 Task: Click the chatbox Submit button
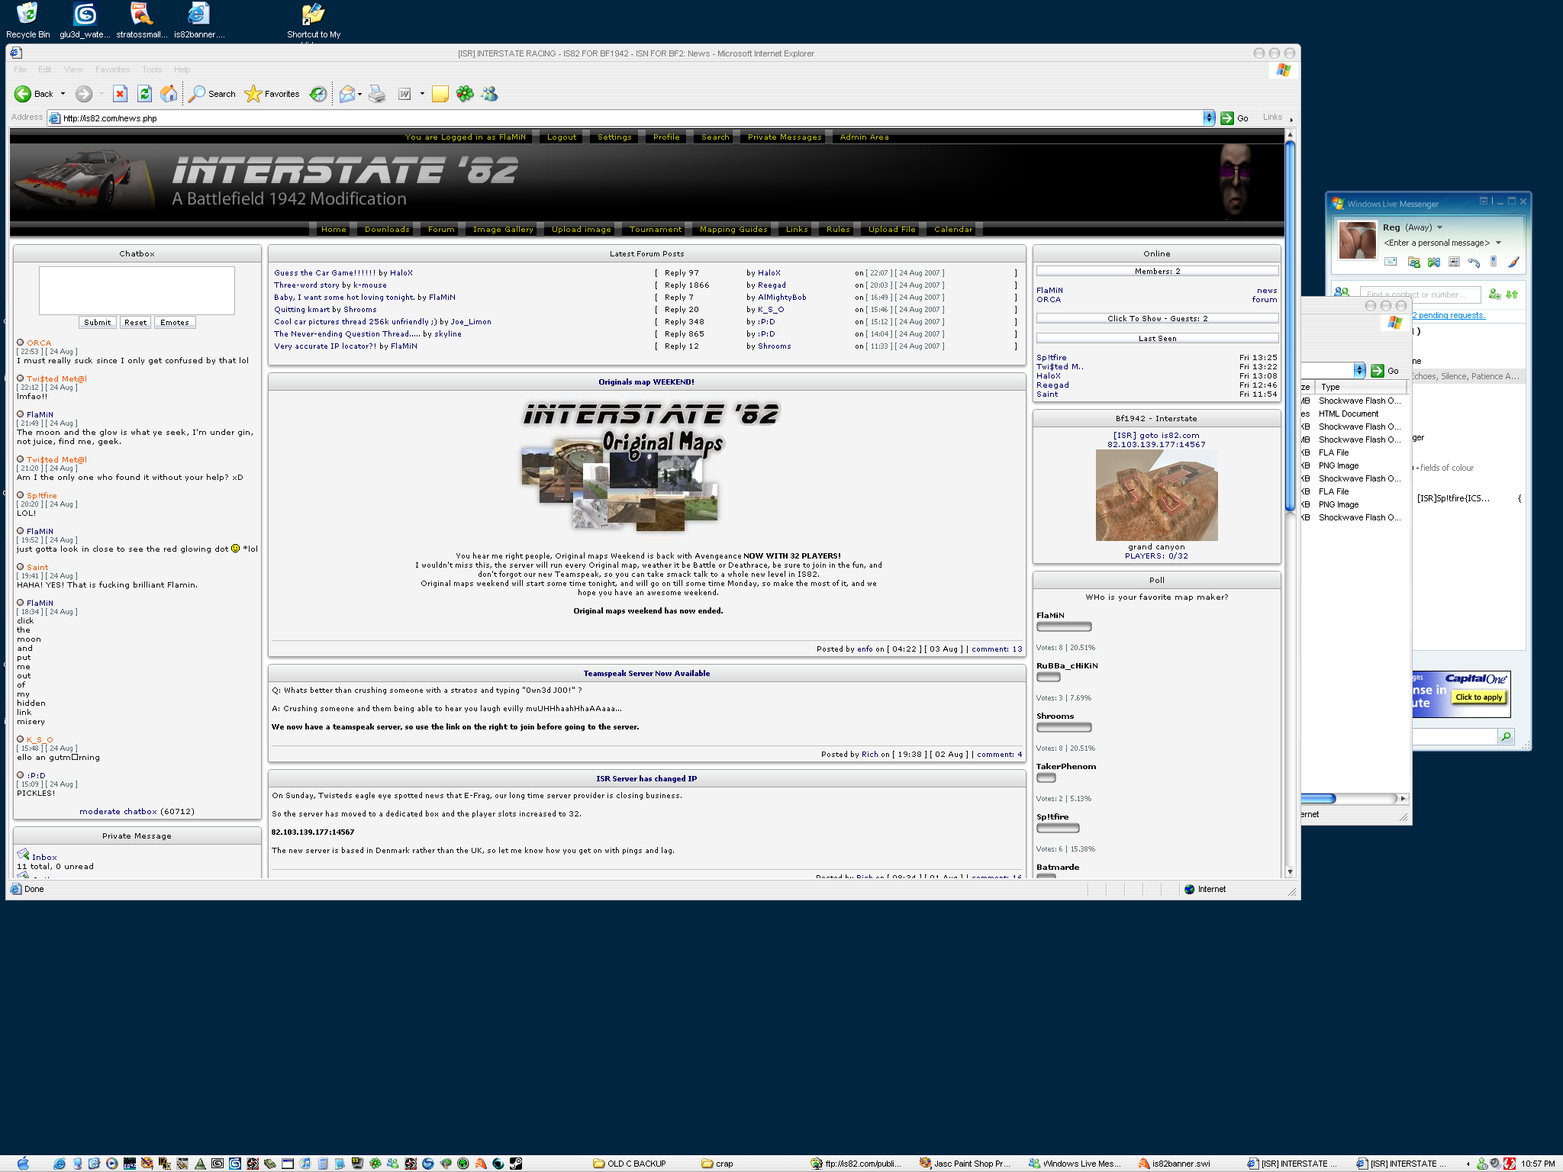(x=98, y=322)
